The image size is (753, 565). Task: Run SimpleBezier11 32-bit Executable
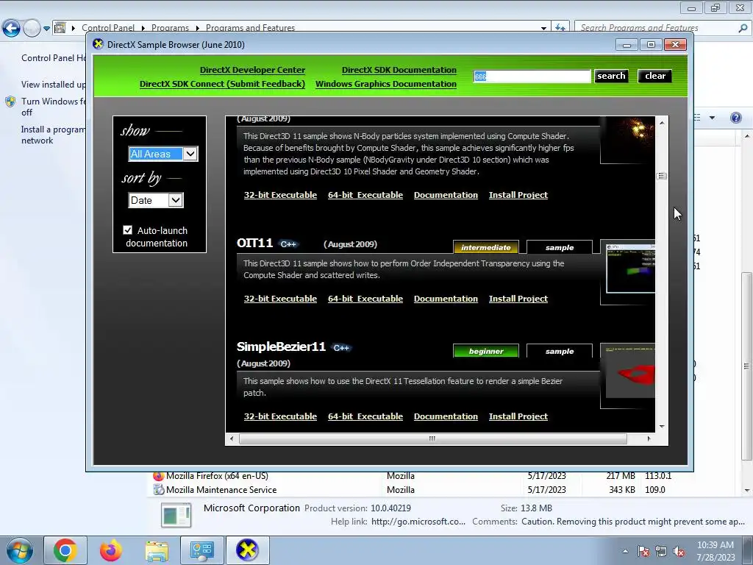tap(280, 416)
